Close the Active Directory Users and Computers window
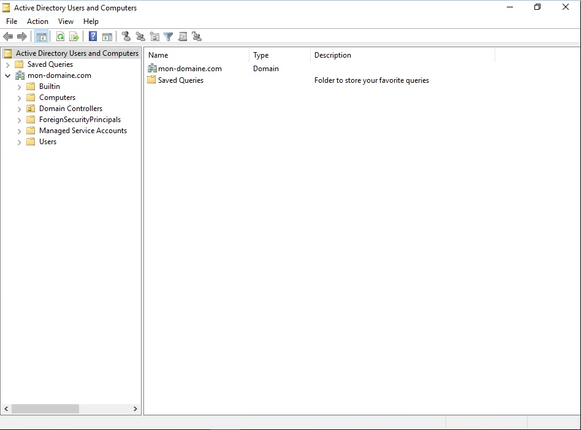 (566, 7)
